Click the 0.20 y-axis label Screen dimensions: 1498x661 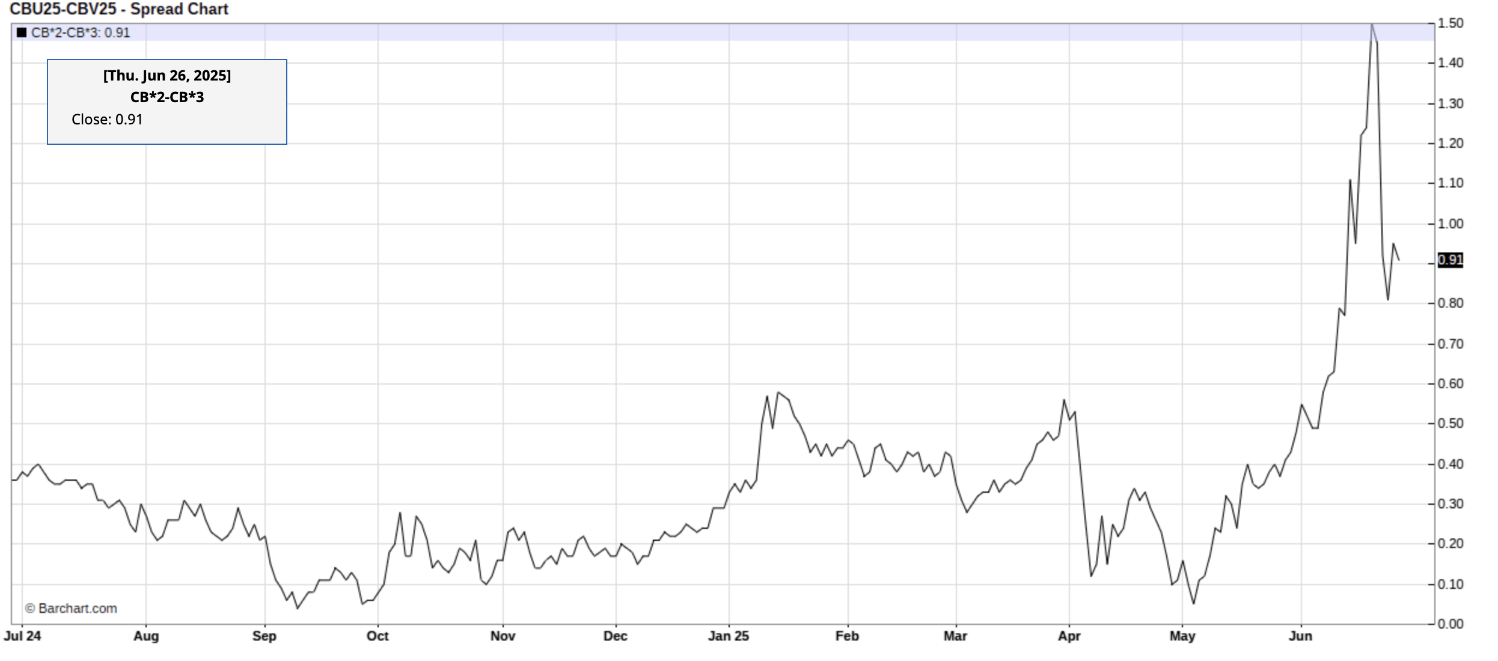[1451, 544]
